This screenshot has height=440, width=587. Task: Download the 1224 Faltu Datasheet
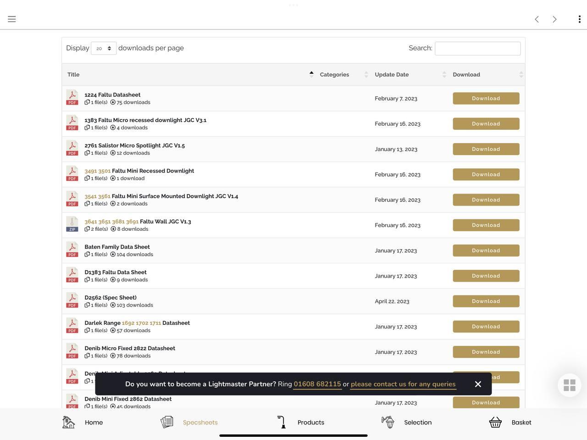click(486, 98)
